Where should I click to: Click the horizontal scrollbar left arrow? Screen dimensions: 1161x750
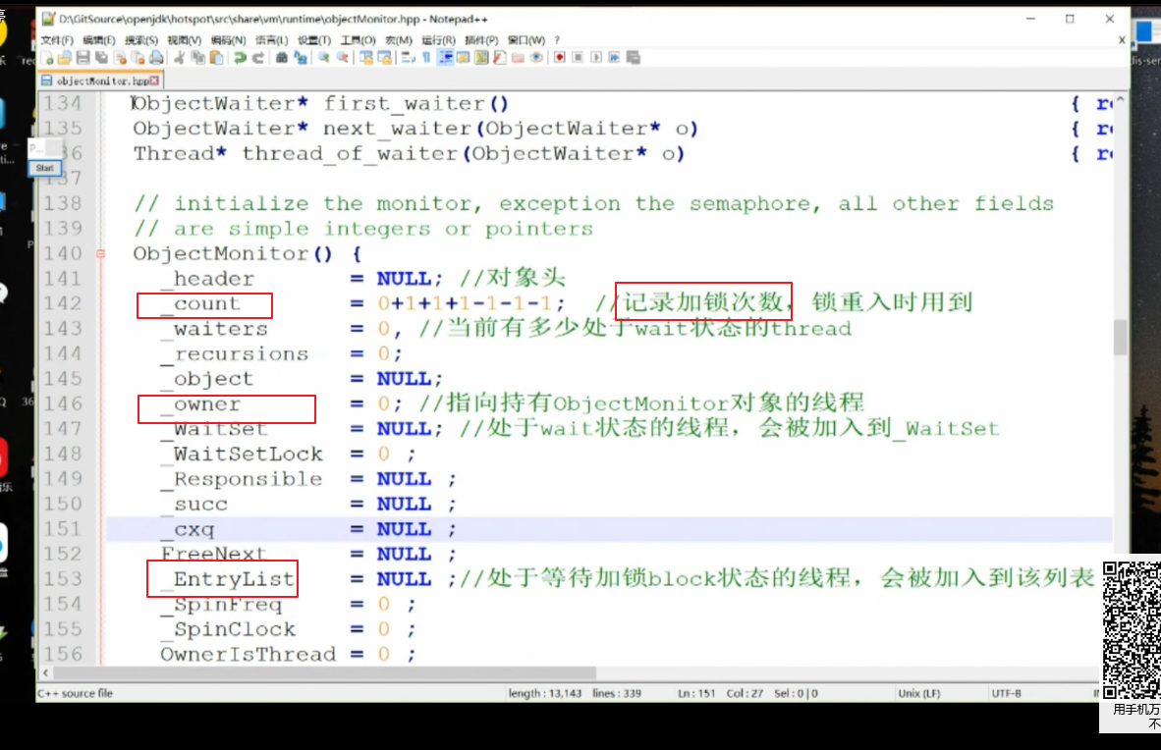(46, 673)
